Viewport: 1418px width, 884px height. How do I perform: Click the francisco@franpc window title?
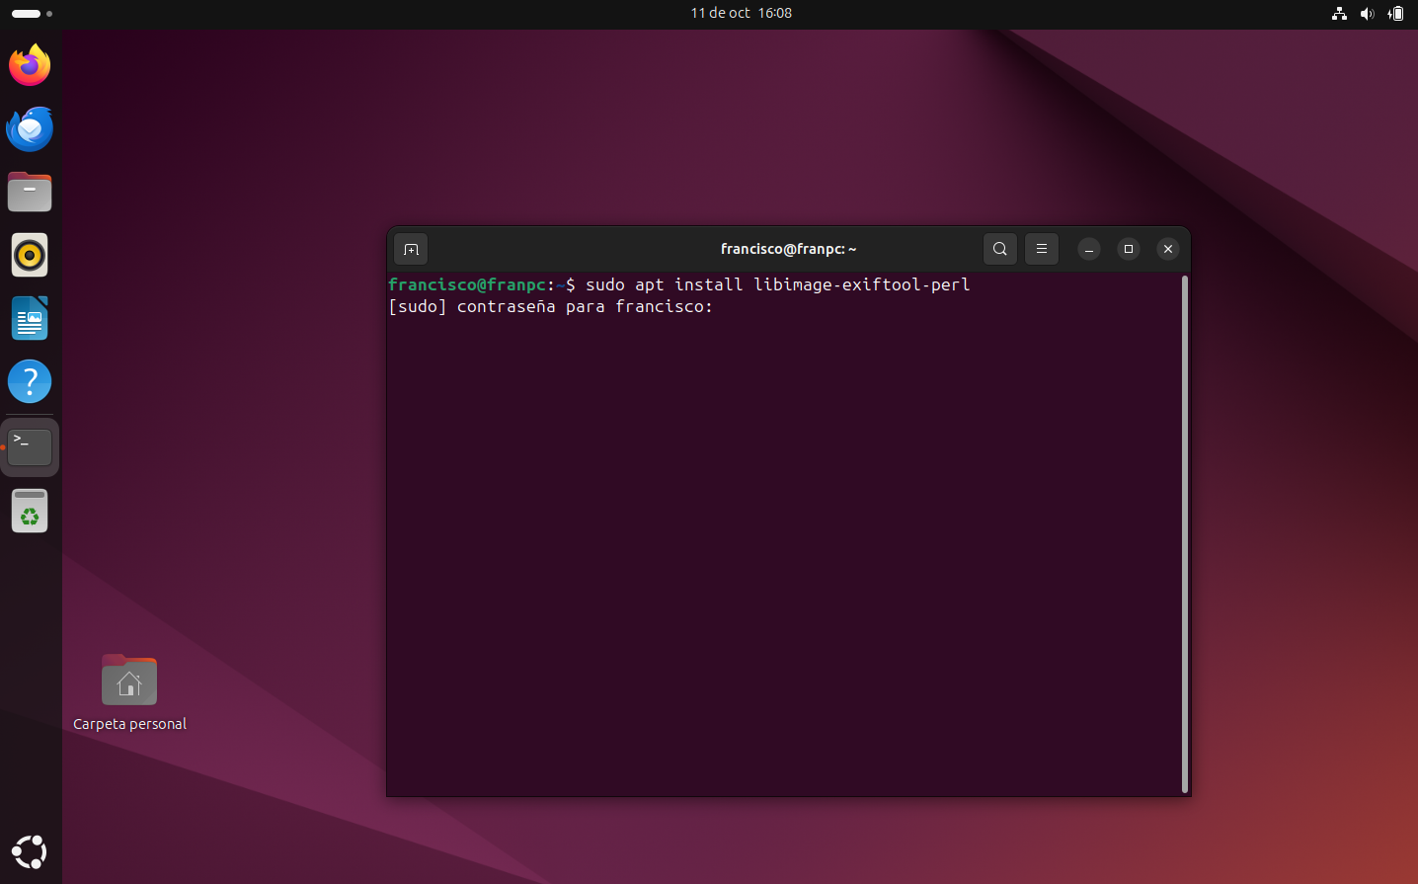click(x=788, y=249)
